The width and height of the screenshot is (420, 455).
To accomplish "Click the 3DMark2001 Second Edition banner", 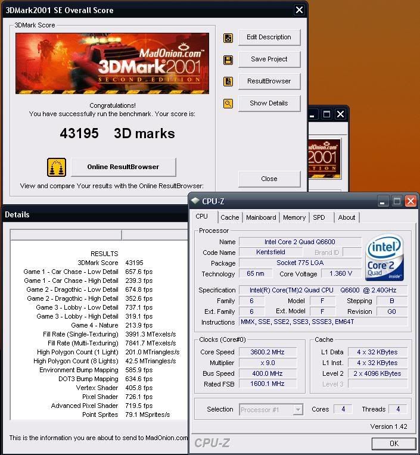I will click(x=112, y=63).
